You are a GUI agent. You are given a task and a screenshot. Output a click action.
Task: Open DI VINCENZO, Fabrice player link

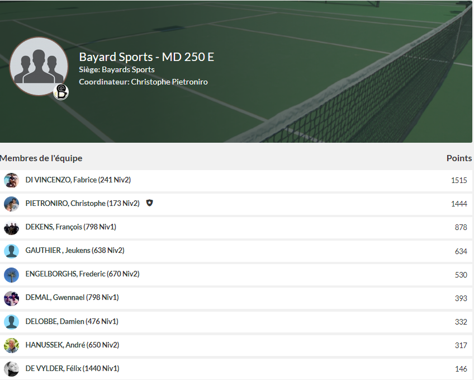pyautogui.click(x=78, y=180)
